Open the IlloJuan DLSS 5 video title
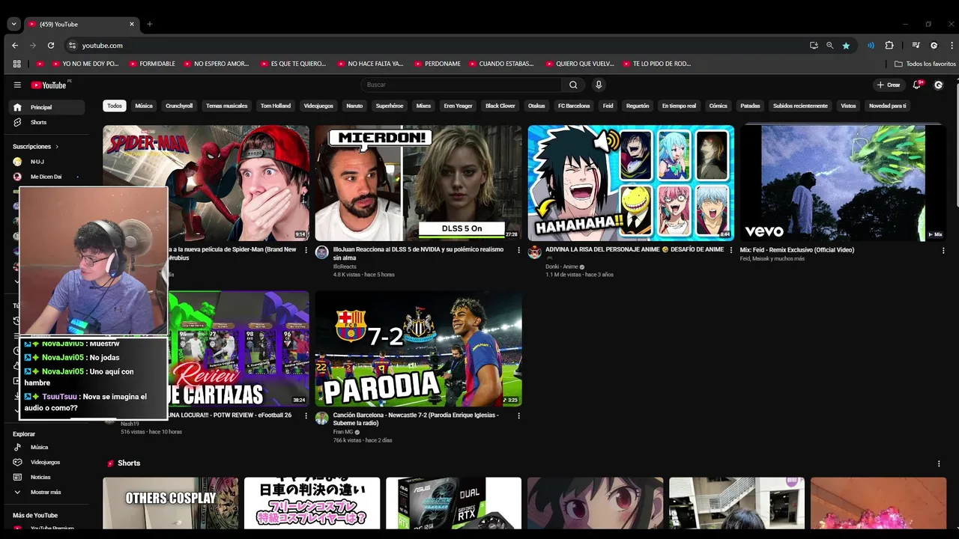The width and height of the screenshot is (959, 539). tap(418, 253)
